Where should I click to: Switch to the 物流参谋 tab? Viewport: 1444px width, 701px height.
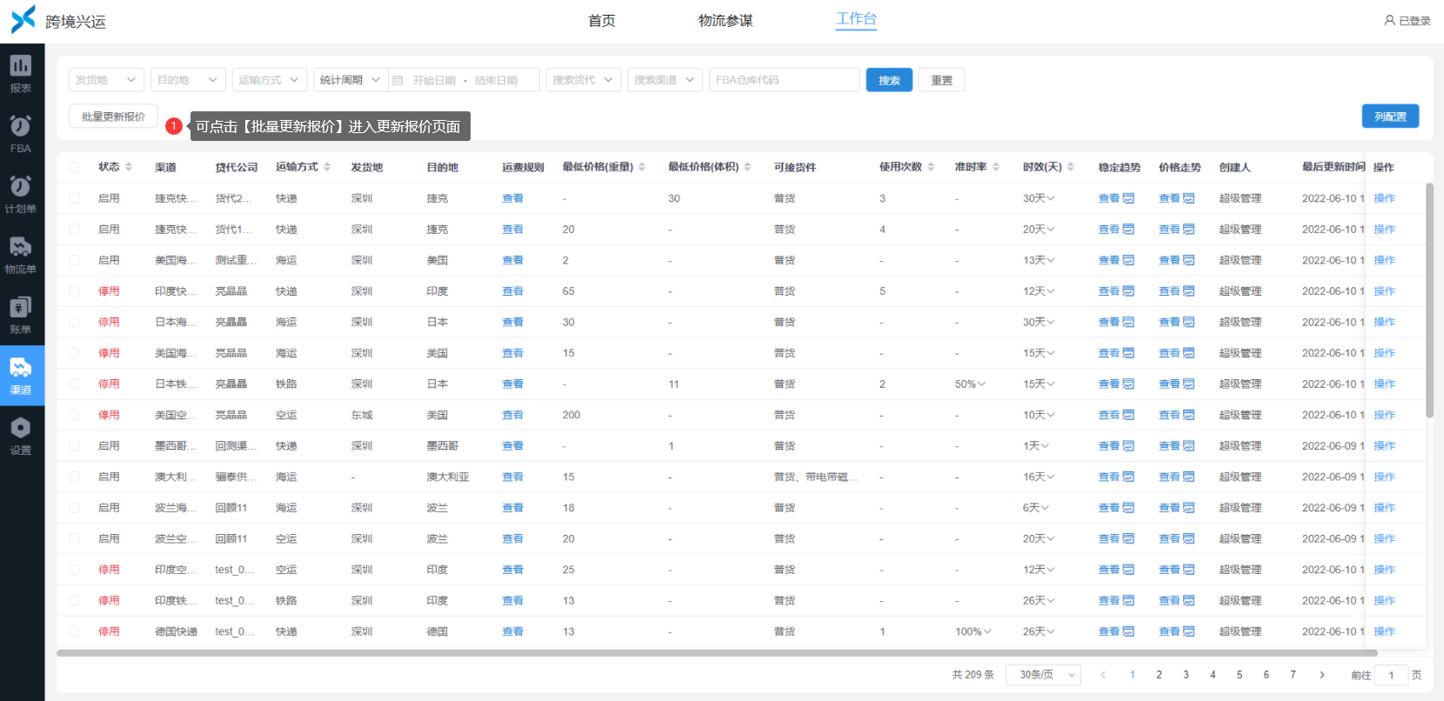coord(725,21)
